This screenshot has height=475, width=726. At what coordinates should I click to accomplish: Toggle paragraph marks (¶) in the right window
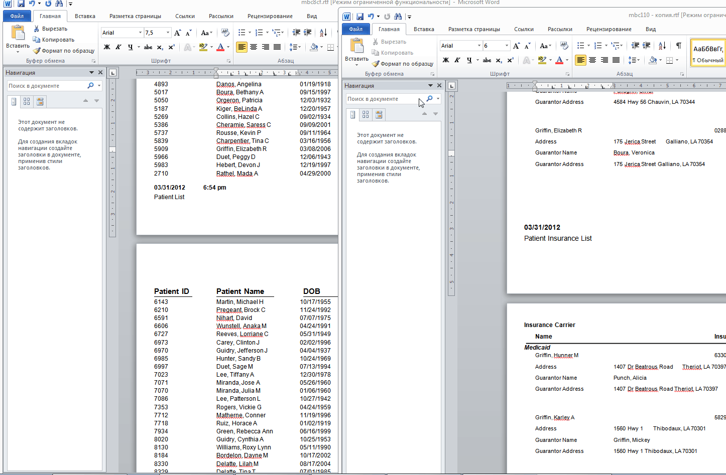pyautogui.click(x=679, y=46)
